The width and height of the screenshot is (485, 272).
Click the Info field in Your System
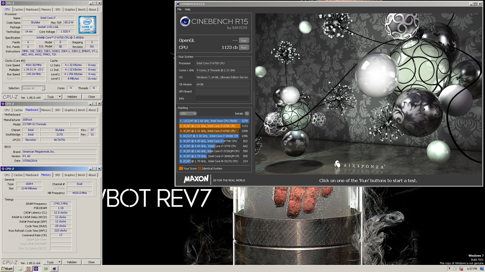click(222, 98)
